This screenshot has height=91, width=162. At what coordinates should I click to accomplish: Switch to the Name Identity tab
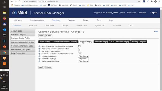[x=45, y=42]
